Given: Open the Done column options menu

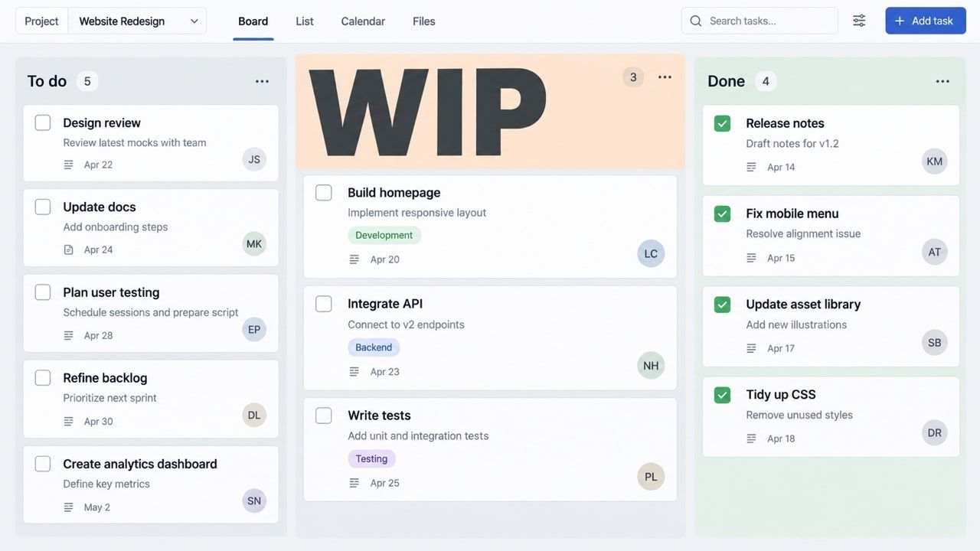Looking at the screenshot, I should coord(942,81).
